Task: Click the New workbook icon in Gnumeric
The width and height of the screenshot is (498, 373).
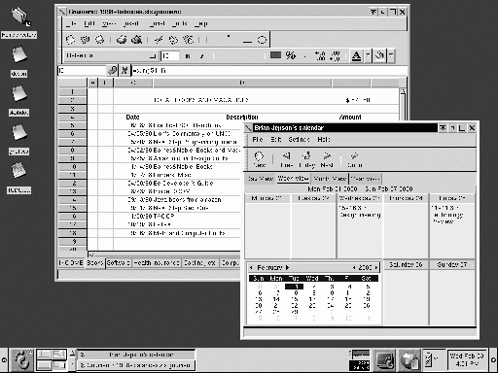Action: 70,40
